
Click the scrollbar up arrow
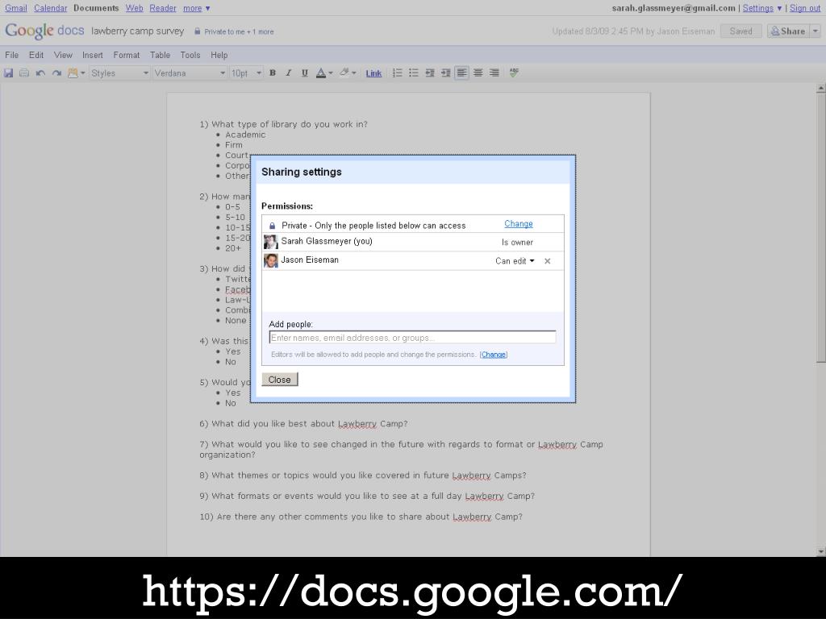tap(820, 88)
